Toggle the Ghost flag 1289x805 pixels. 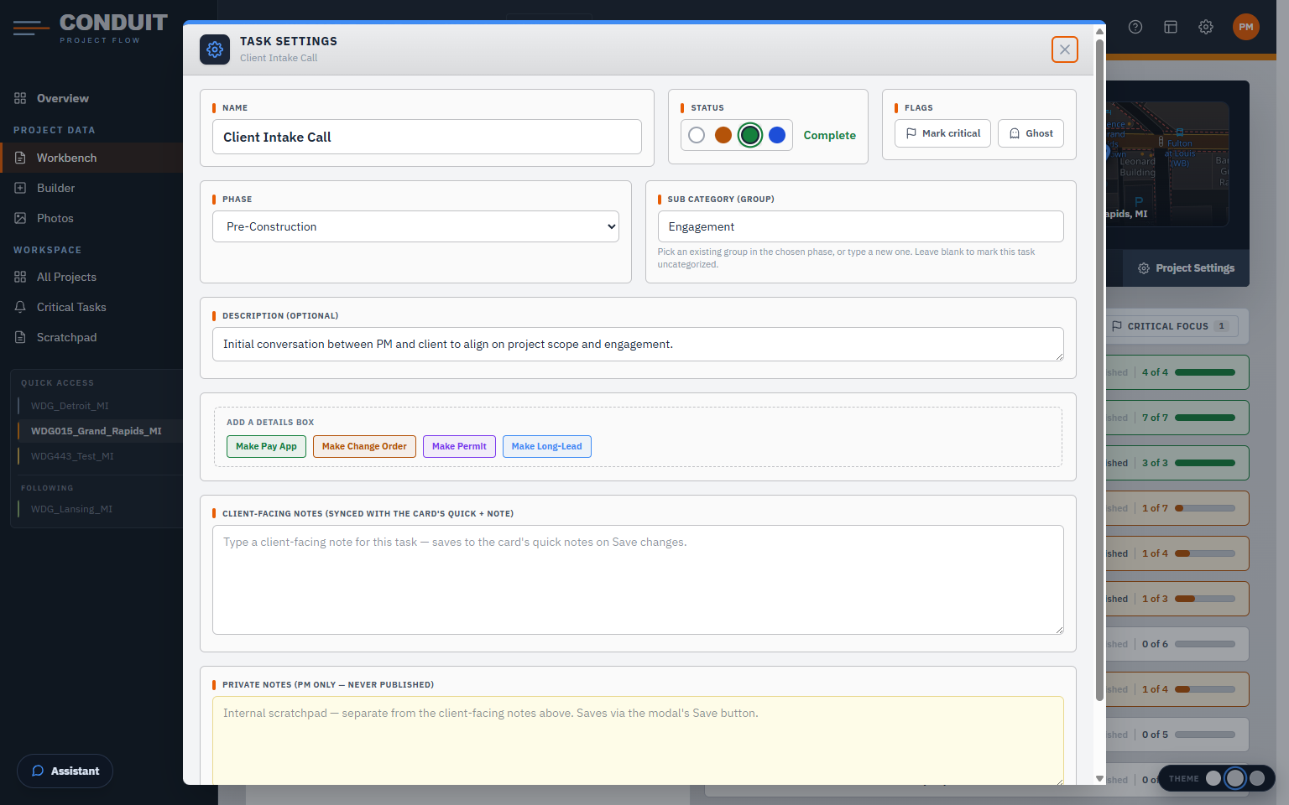pos(1031,133)
